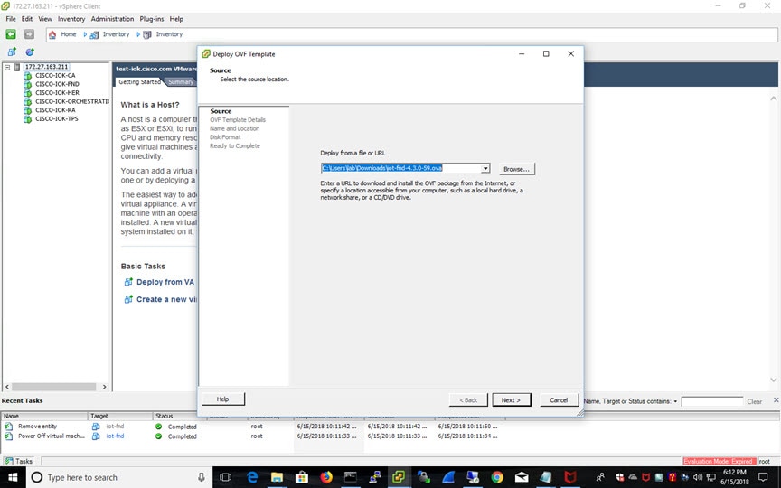This screenshot has width=781, height=488.
Task: Open the Inventory menu
Action: [x=71, y=19]
